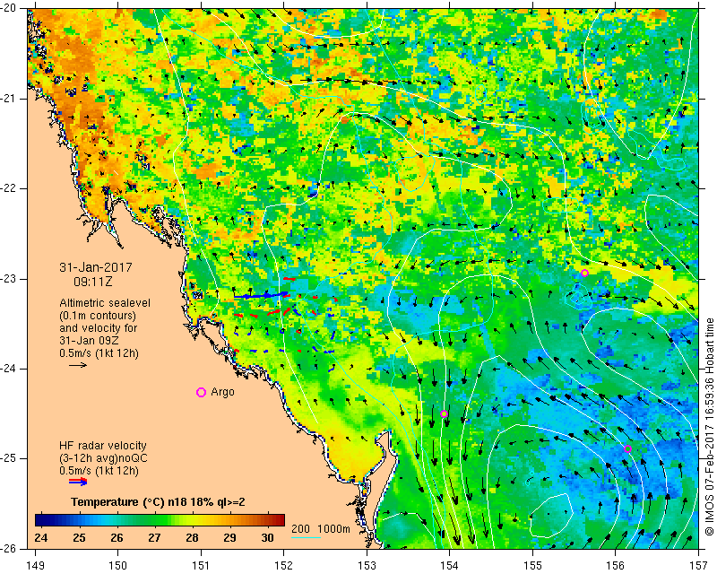Screen dimensions: 717x574
Task: Click the '28' color bar label
Action: (193, 537)
